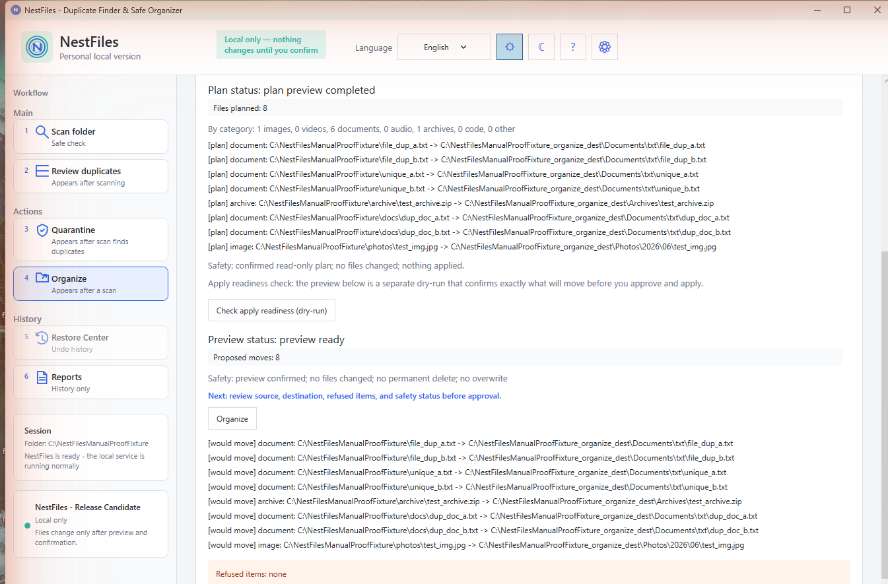
Task: Open settings with the gear icon
Action: [605, 47]
